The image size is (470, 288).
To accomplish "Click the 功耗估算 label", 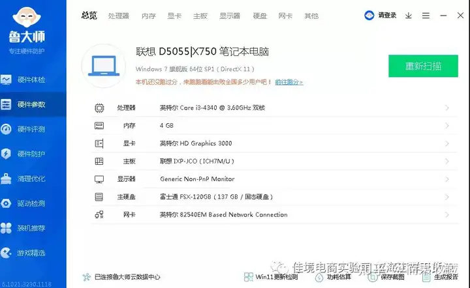I will pyautogui.click(x=339, y=277).
